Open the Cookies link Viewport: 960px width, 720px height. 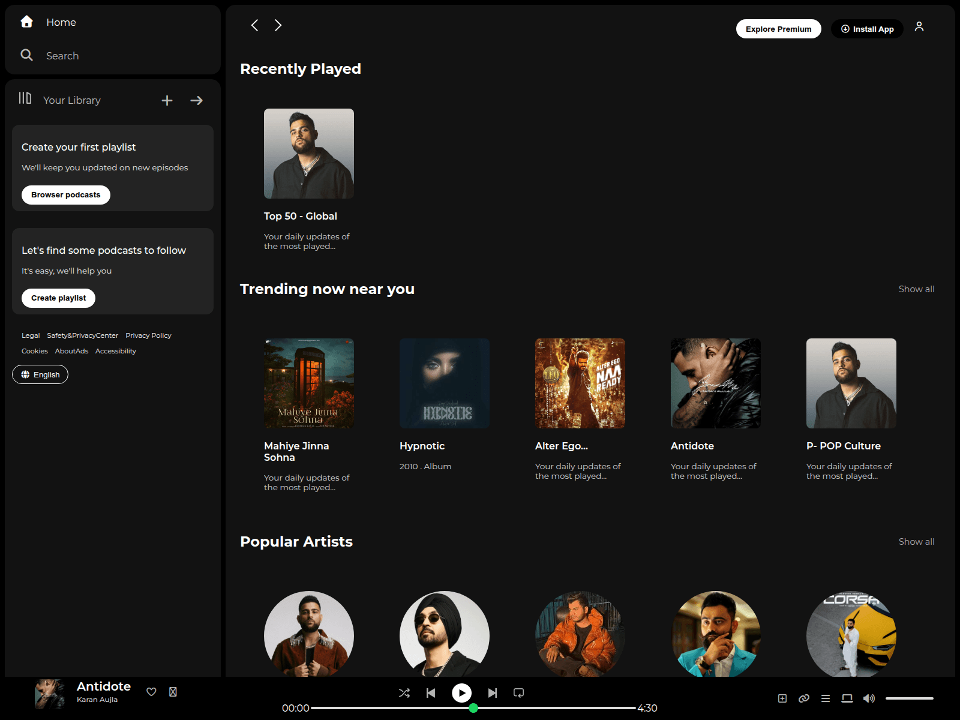pyautogui.click(x=35, y=351)
